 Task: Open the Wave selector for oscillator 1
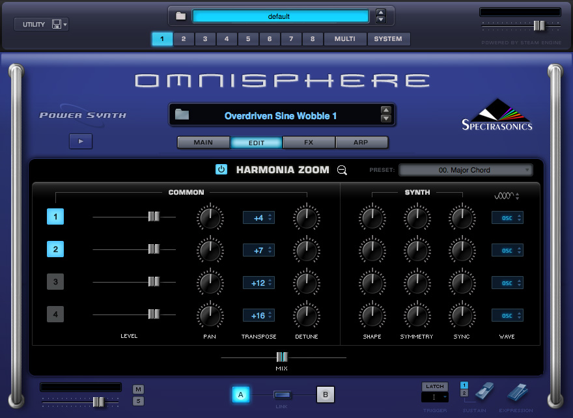(x=507, y=217)
